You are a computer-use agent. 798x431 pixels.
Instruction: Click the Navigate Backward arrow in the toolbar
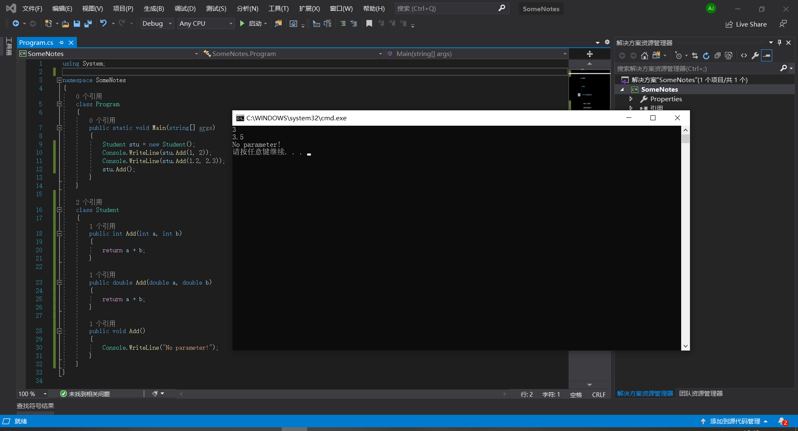(16, 24)
